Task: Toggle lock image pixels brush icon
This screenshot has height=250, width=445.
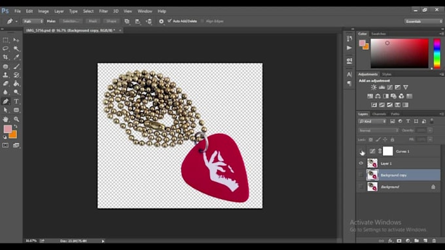Action: (378, 139)
